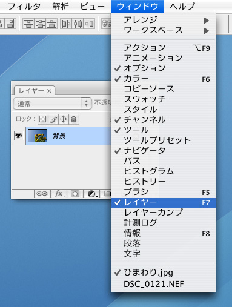The width and height of the screenshot is (232, 307).
Task: Click the lock image pixels brush icon
Action: [53, 119]
